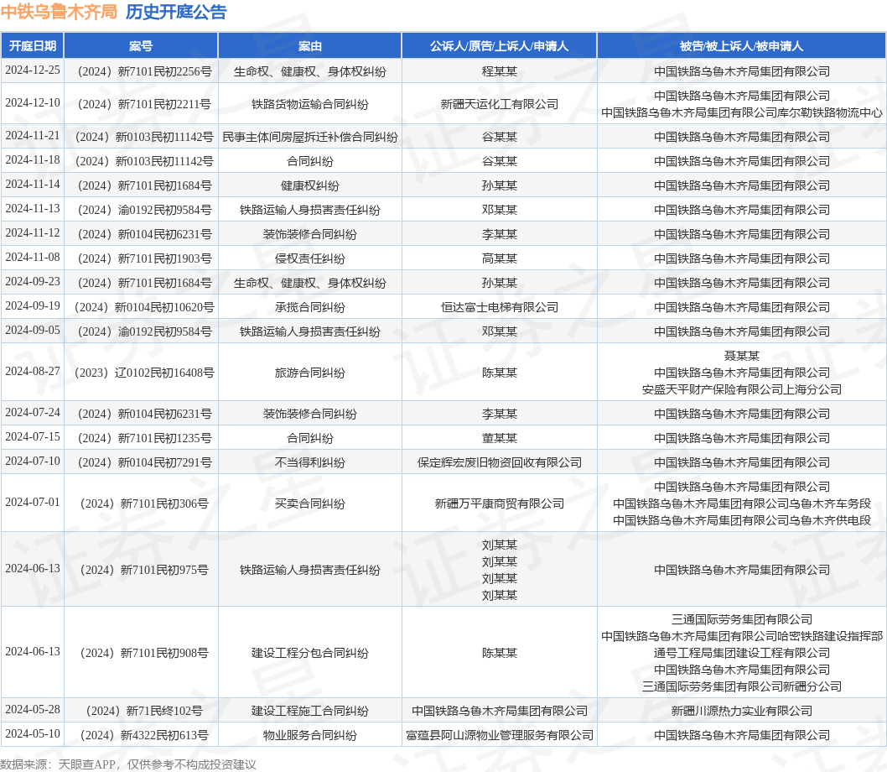Screen dimensions: 887x772
Task: Click the 被告/被上诉人/被申请人 column header
Action: [x=742, y=46]
